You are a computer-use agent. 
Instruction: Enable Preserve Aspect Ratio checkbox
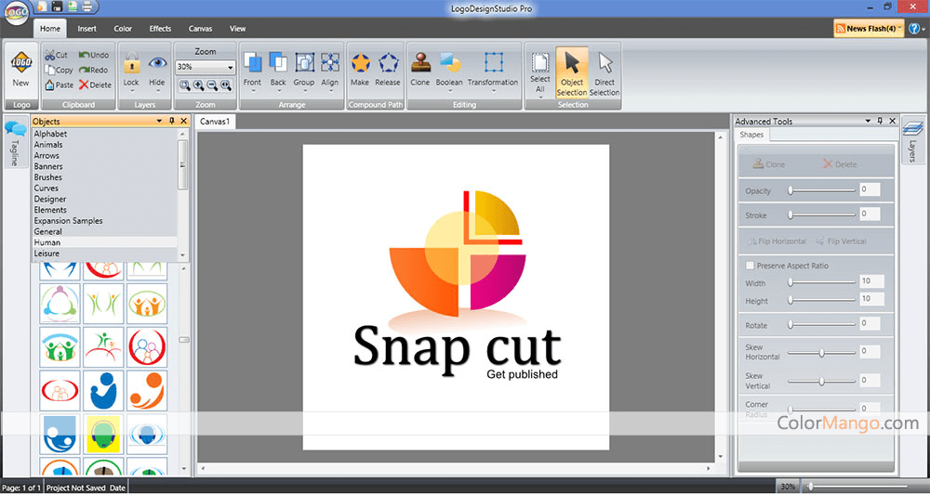pos(751,266)
